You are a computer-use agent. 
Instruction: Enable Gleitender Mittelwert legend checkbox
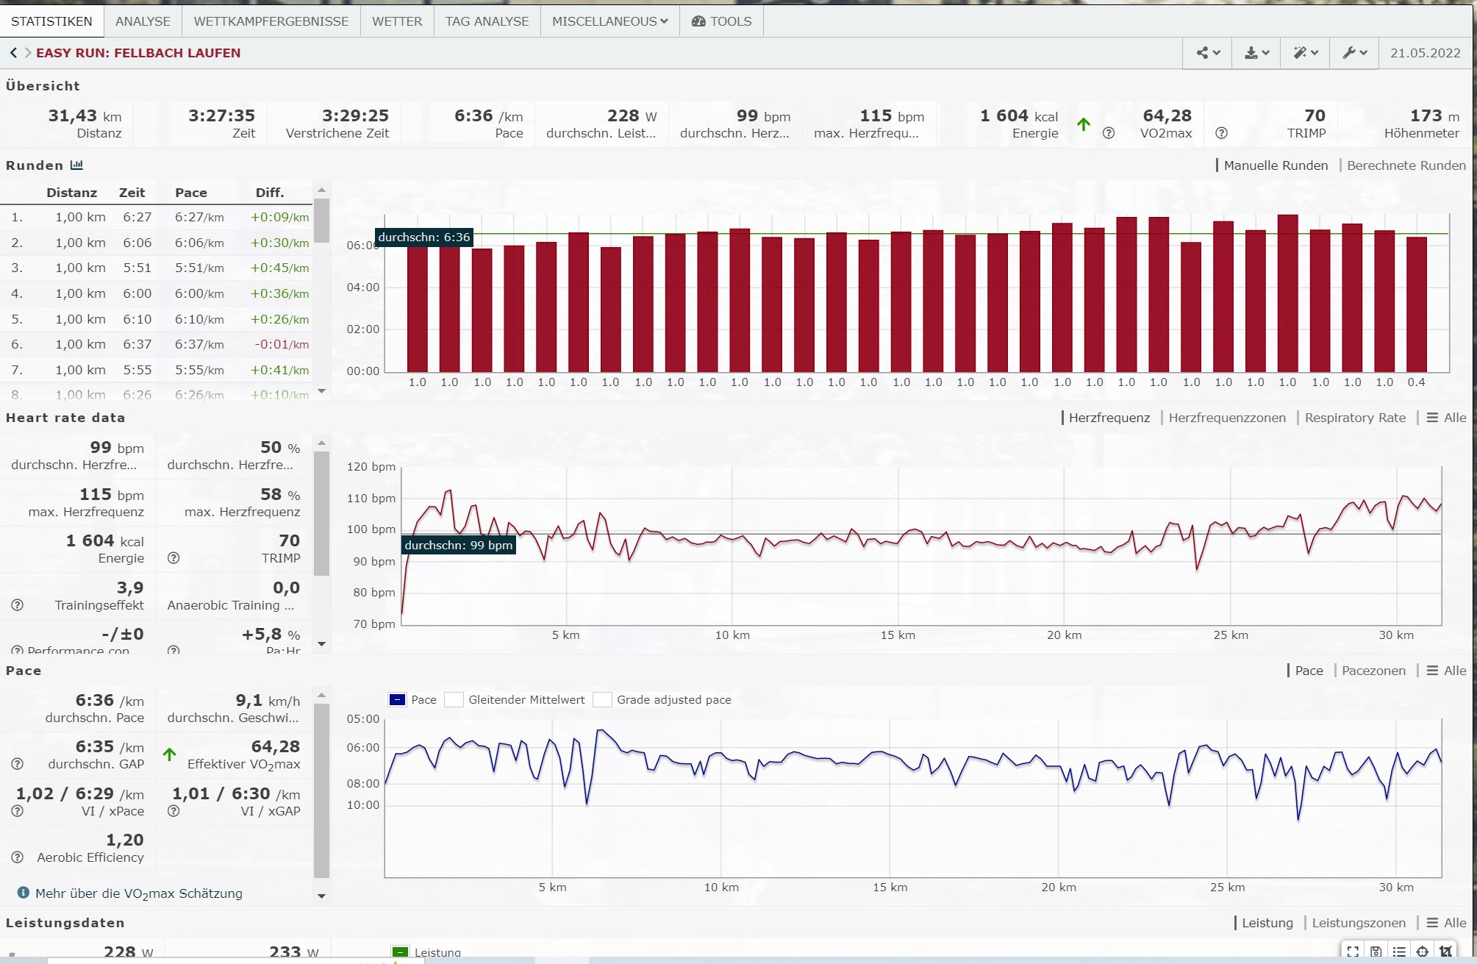[x=454, y=700]
